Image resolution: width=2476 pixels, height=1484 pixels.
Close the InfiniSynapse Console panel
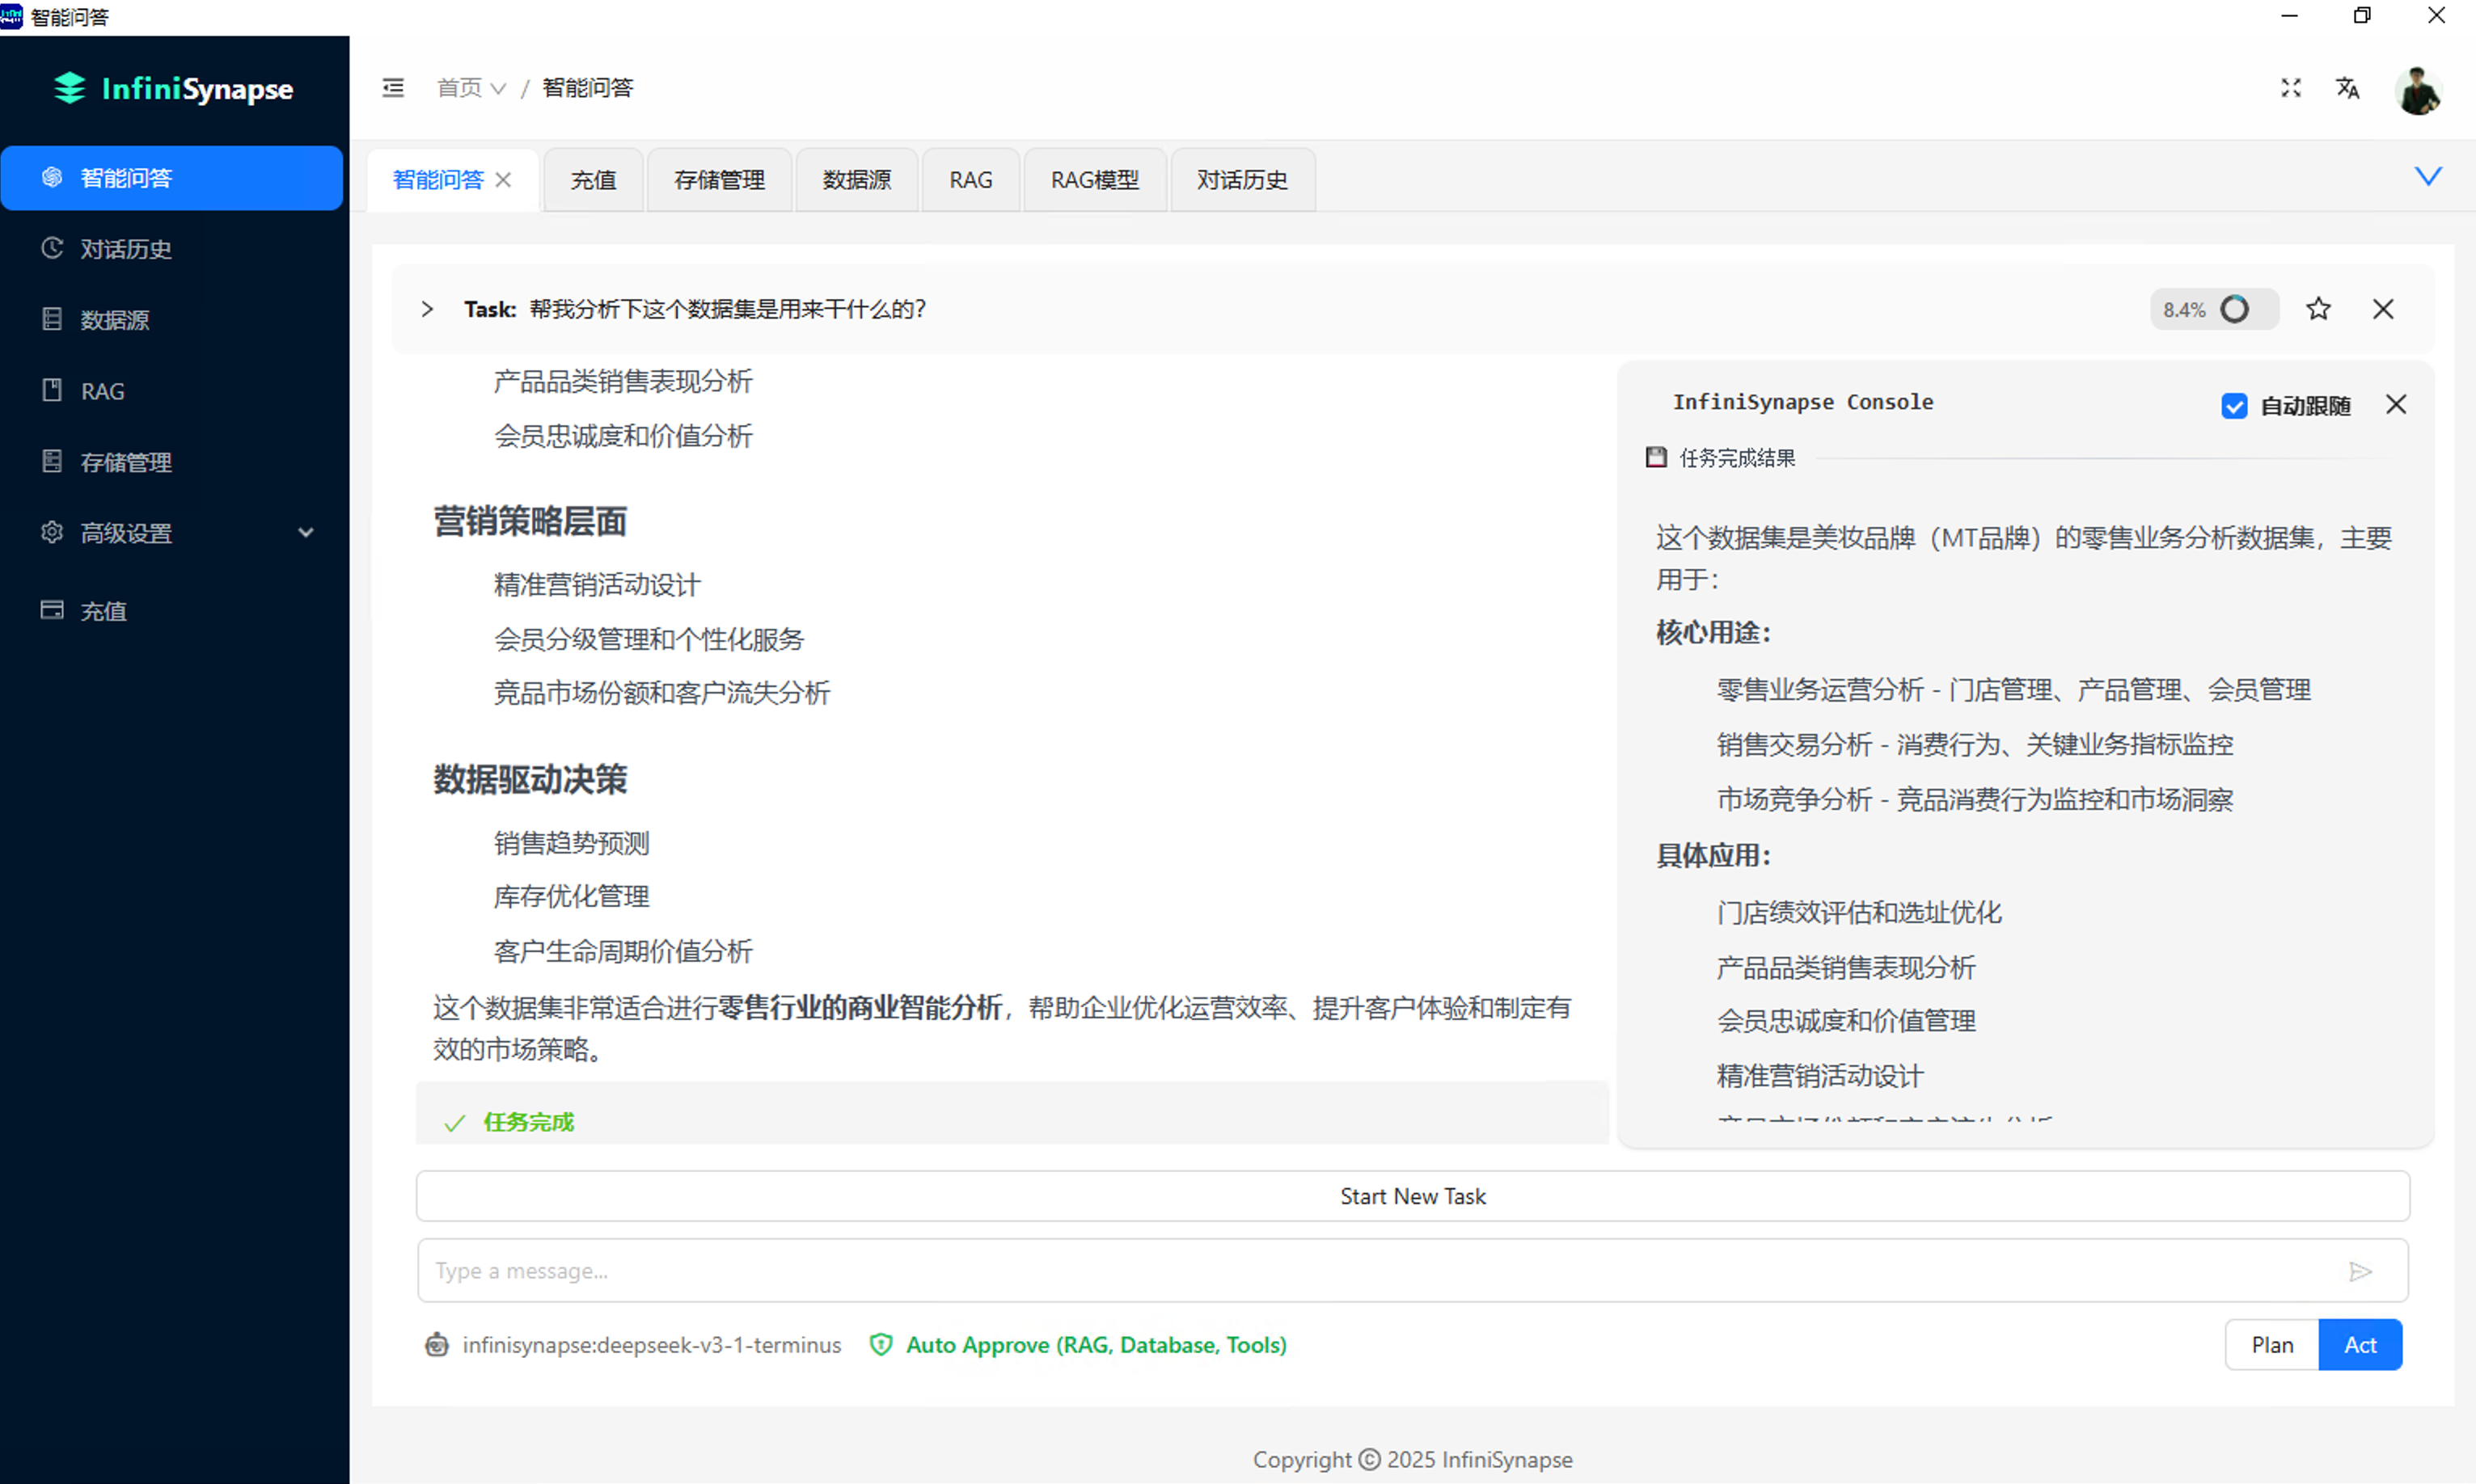(2395, 404)
